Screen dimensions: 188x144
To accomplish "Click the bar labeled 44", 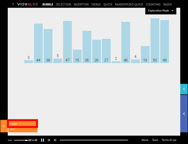I will (x=38, y=43).
